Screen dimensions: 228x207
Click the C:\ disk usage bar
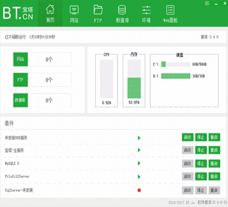(x=176, y=64)
